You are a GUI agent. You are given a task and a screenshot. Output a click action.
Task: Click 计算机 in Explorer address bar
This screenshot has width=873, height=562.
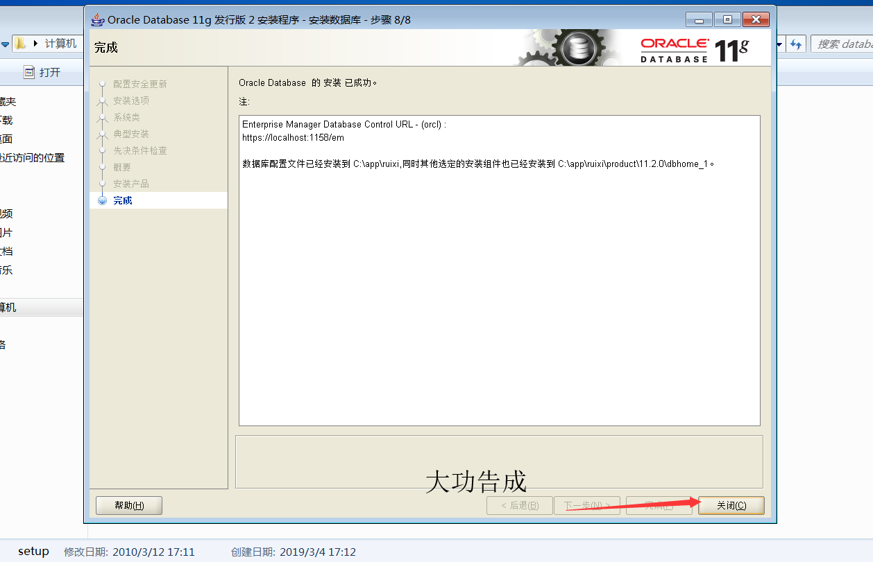[x=60, y=44]
